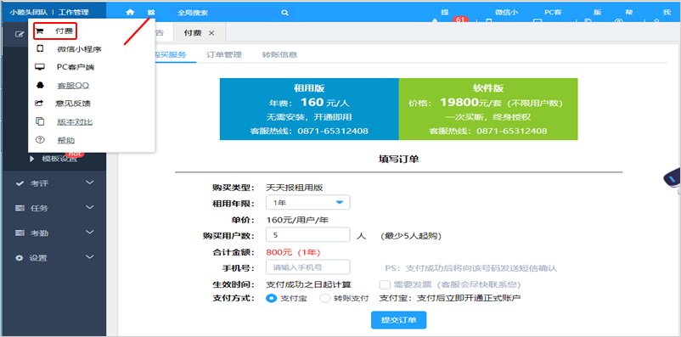Click the 提交订单 button
The width and height of the screenshot is (681, 337).
399,321
